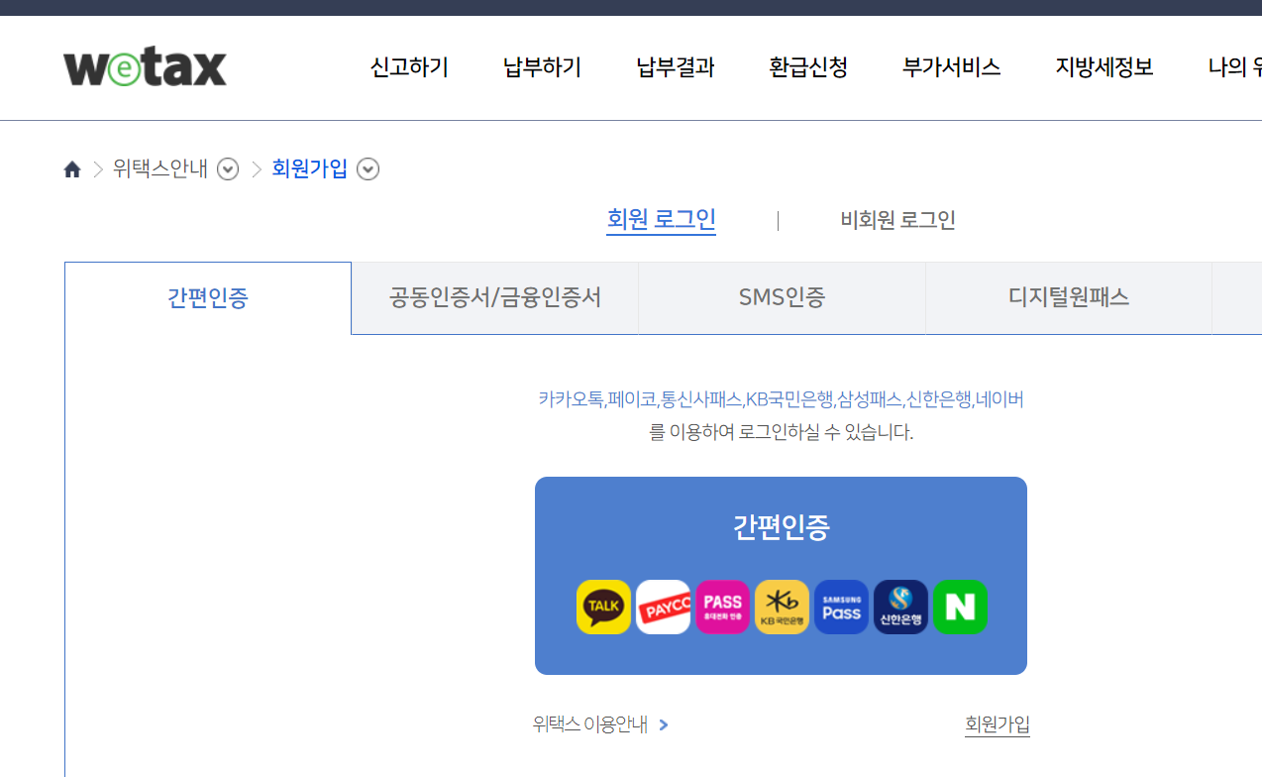
Task: Select KakaoTalk simple authentication icon
Action: (603, 607)
